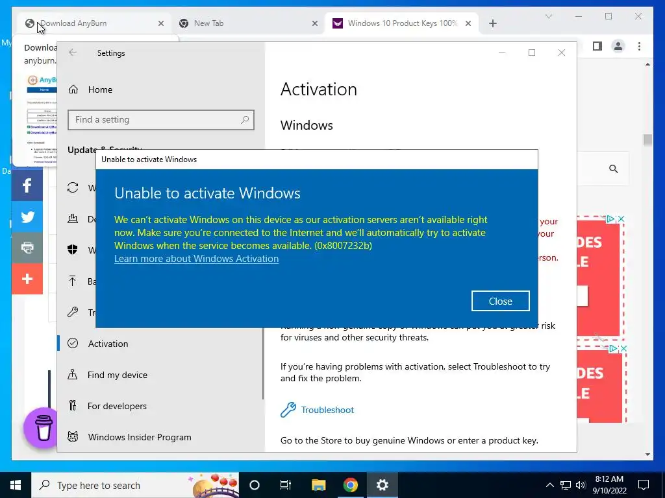Open For developers settings
Screen dimensions: 665x498
(x=117, y=406)
